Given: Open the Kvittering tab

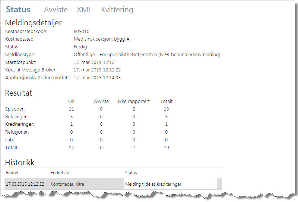Looking at the screenshot, I should click(x=117, y=10).
